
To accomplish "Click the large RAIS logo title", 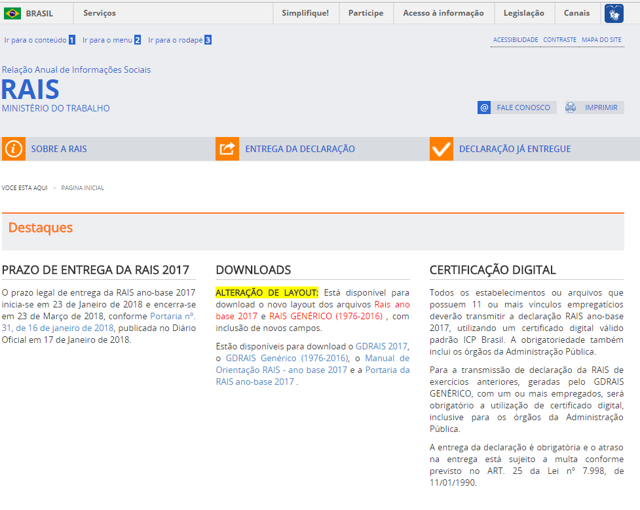I will 31,89.
